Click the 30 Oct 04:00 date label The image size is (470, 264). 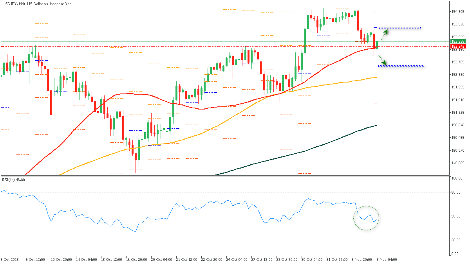click(311, 259)
